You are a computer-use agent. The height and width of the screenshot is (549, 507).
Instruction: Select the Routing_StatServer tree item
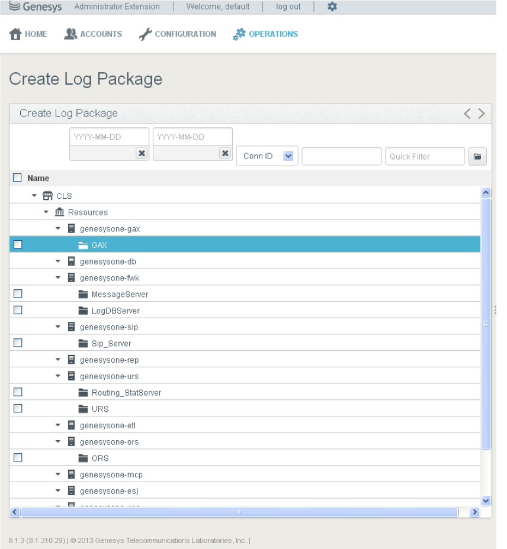(x=126, y=393)
